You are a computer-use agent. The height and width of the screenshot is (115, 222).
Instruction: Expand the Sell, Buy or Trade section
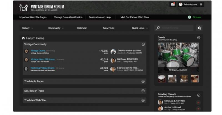(143, 91)
